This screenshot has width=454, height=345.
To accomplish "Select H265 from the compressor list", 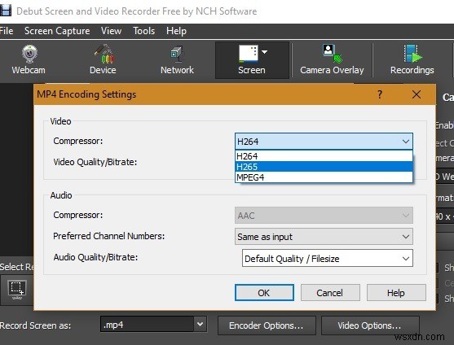I will pos(324,167).
